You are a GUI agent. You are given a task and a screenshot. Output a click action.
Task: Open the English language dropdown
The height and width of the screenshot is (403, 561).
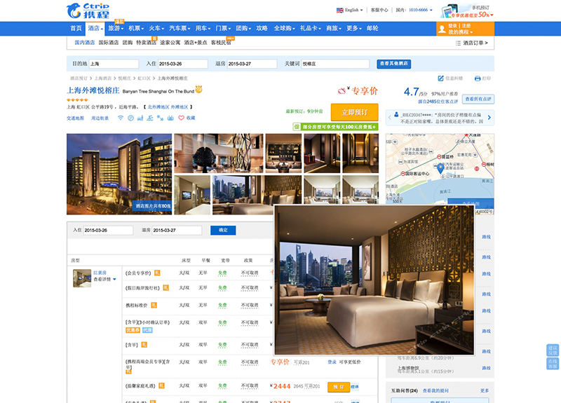349,10
